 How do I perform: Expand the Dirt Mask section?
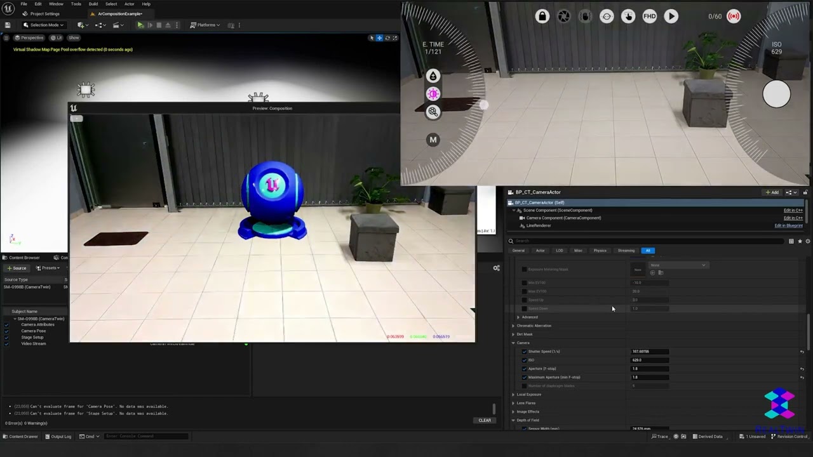[513, 334]
